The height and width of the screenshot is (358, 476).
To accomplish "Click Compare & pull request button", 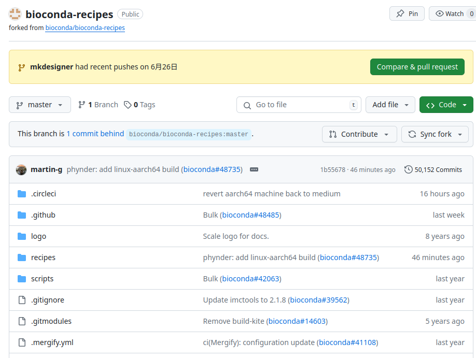I will pyautogui.click(x=417, y=67).
